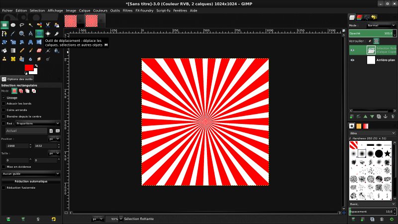Select the Alignment tool
This screenshot has height=224, width=398.
[x=48, y=33]
